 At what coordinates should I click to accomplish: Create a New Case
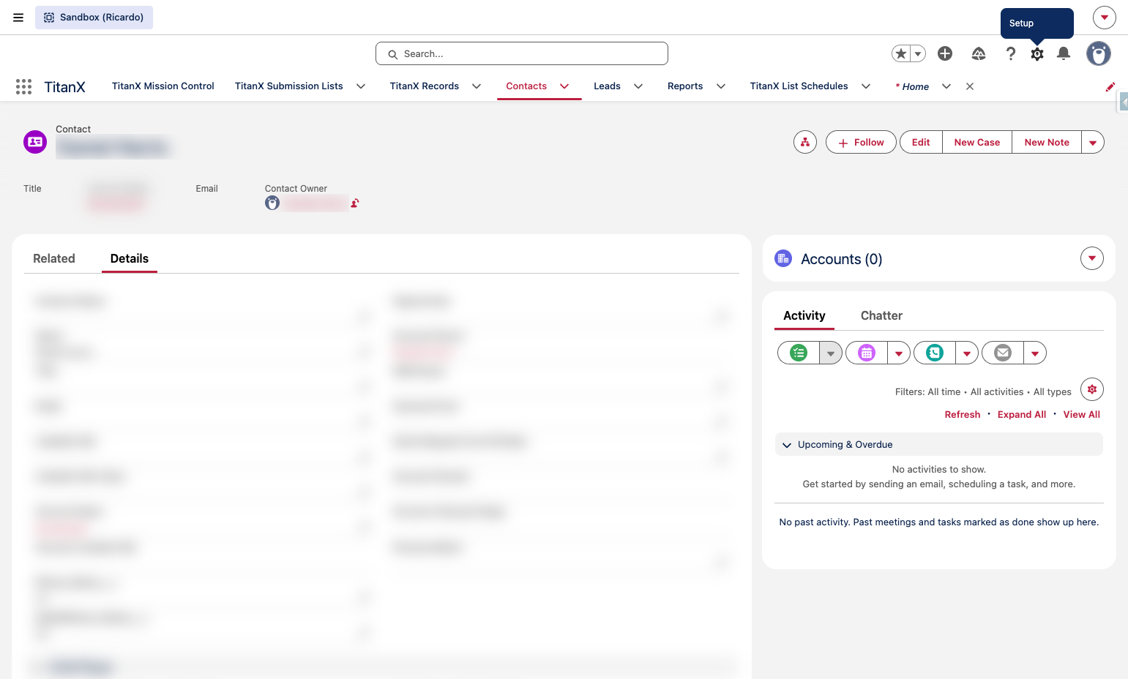977,143
